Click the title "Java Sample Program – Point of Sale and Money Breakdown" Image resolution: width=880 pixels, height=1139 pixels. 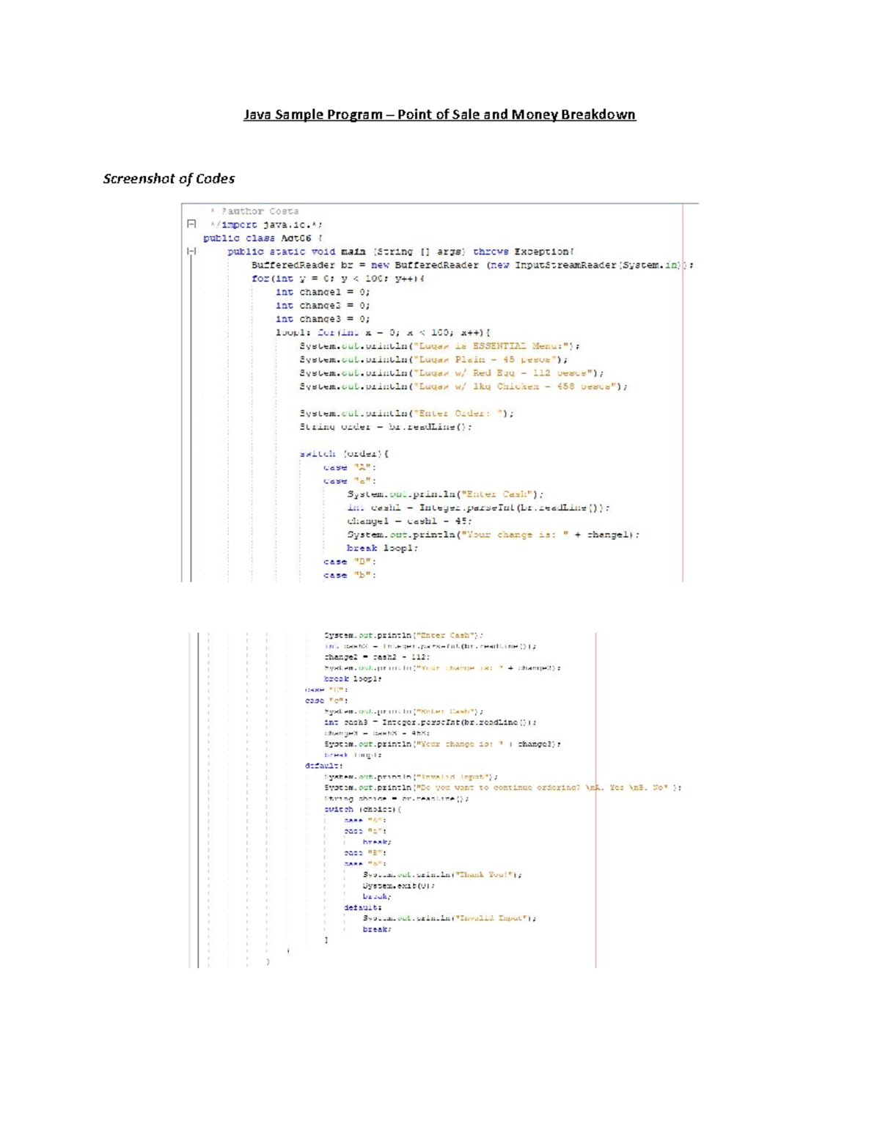[440, 114]
